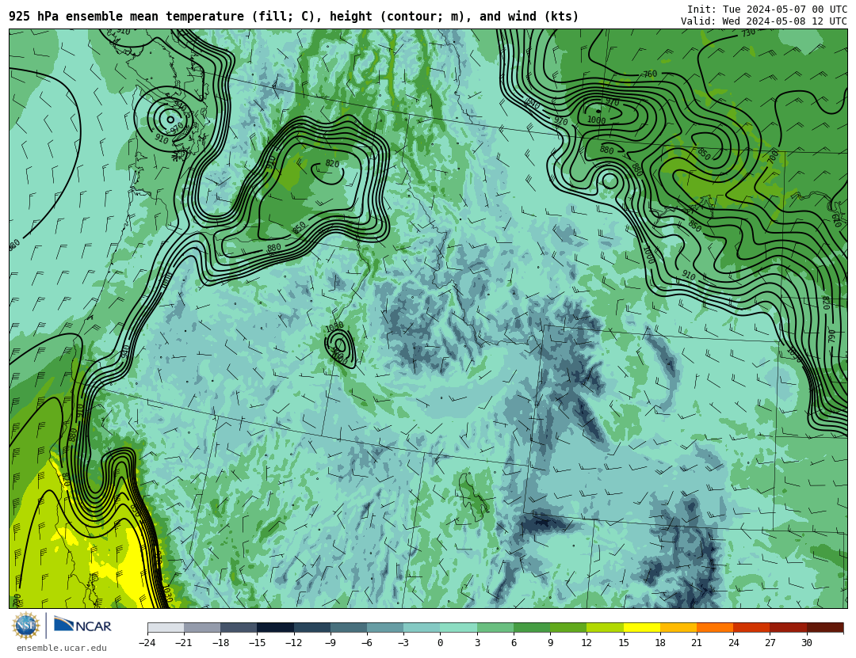Select the darkest brown swatch right of 30
Viewport: 856px width, 658px height.
(824, 627)
